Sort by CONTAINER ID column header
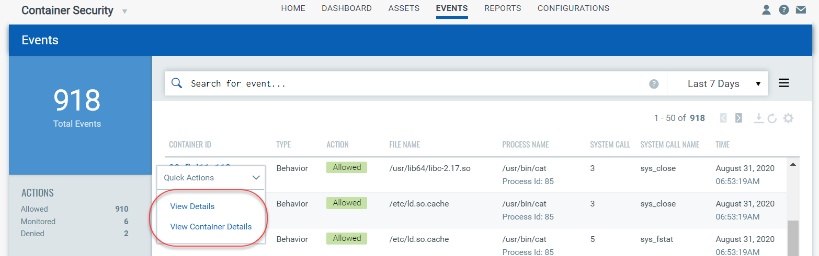Image resolution: width=819 pixels, height=256 pixels. [190, 144]
